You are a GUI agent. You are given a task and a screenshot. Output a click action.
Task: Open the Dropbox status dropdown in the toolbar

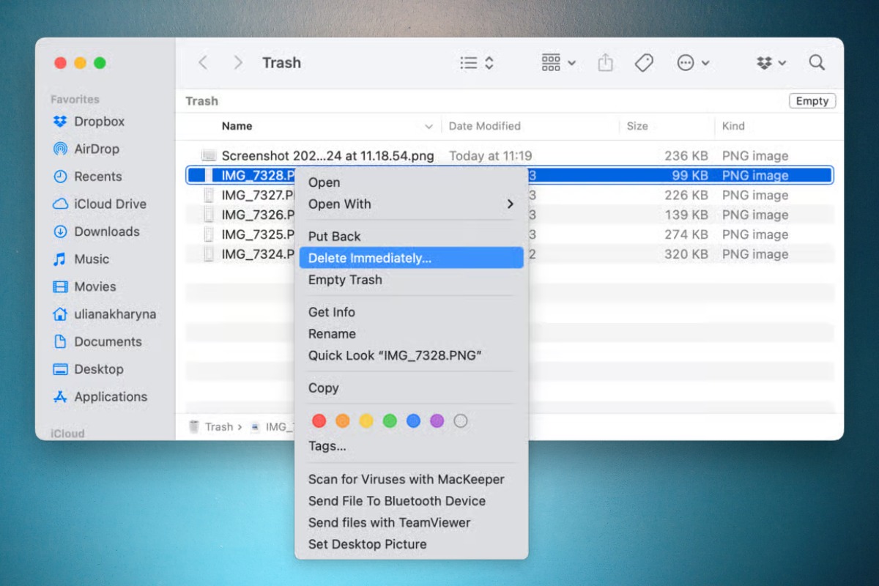click(771, 63)
